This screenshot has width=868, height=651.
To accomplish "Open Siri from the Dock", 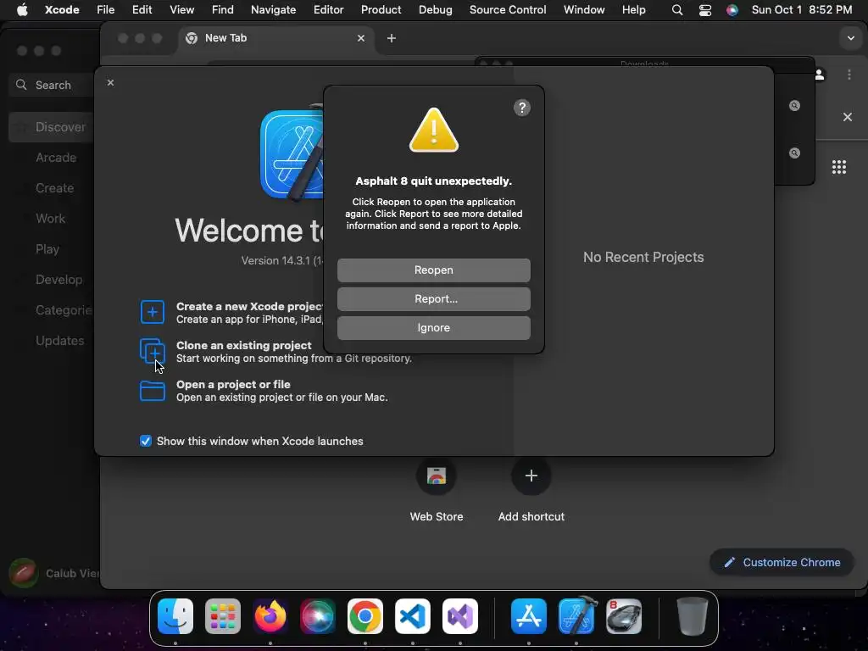I will pos(318,616).
